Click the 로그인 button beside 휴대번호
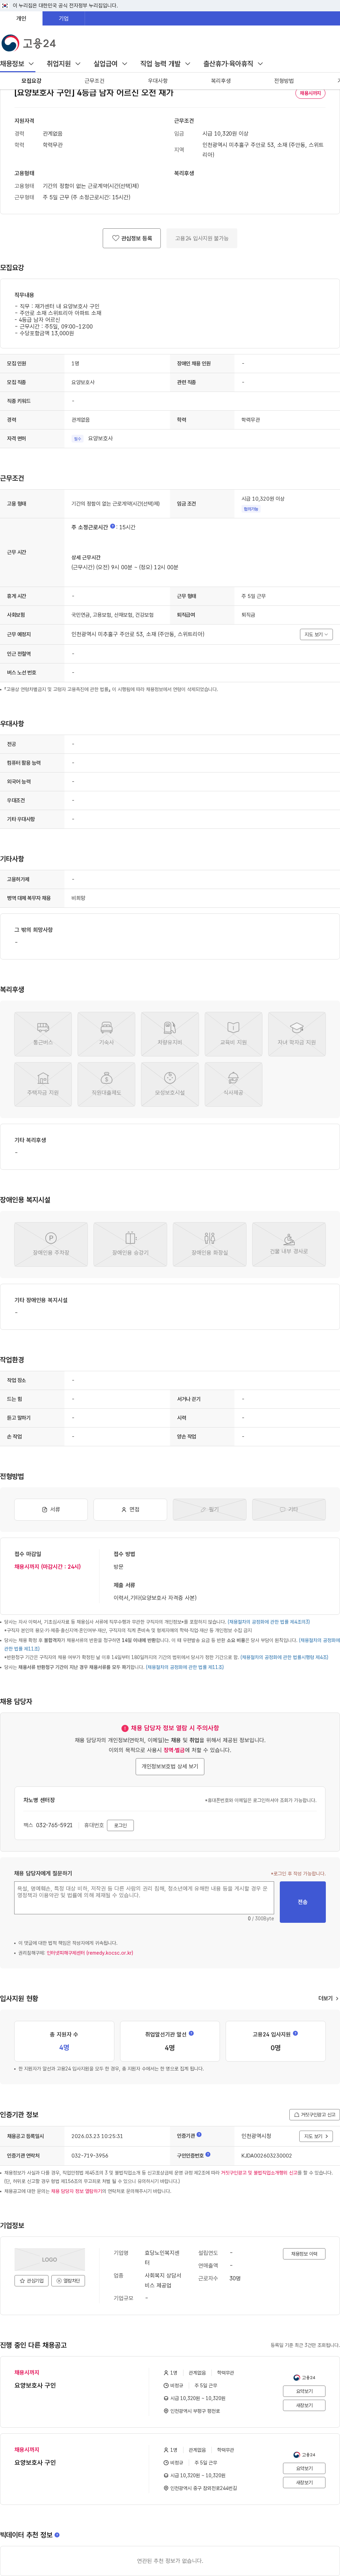The width and height of the screenshot is (340, 2576). tap(120, 1825)
